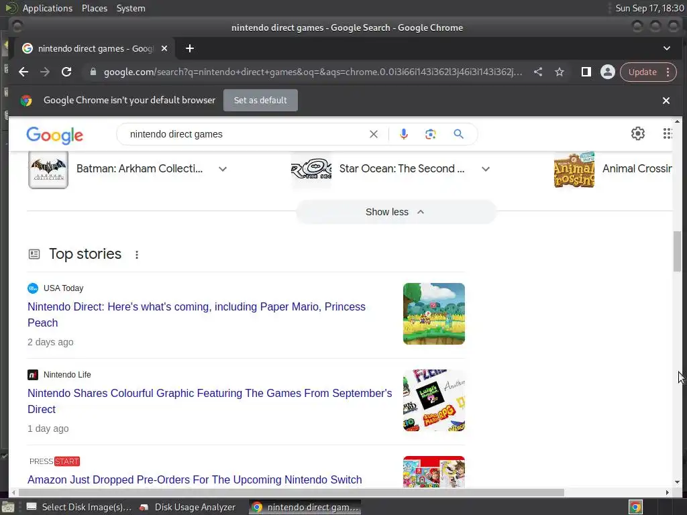Open Nintendo Life colourful graphic article
This screenshot has width=687, height=515.
coord(209,401)
